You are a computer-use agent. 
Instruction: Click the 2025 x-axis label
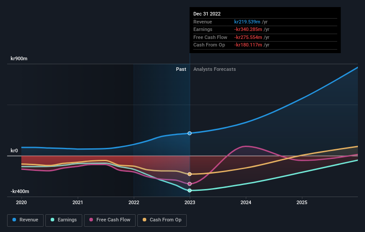[x=302, y=202]
